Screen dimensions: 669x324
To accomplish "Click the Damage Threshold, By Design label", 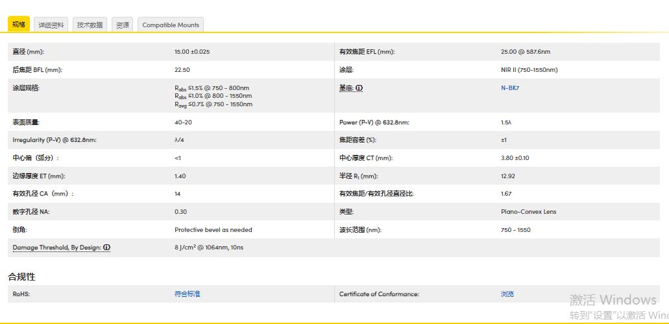I will [x=57, y=248].
